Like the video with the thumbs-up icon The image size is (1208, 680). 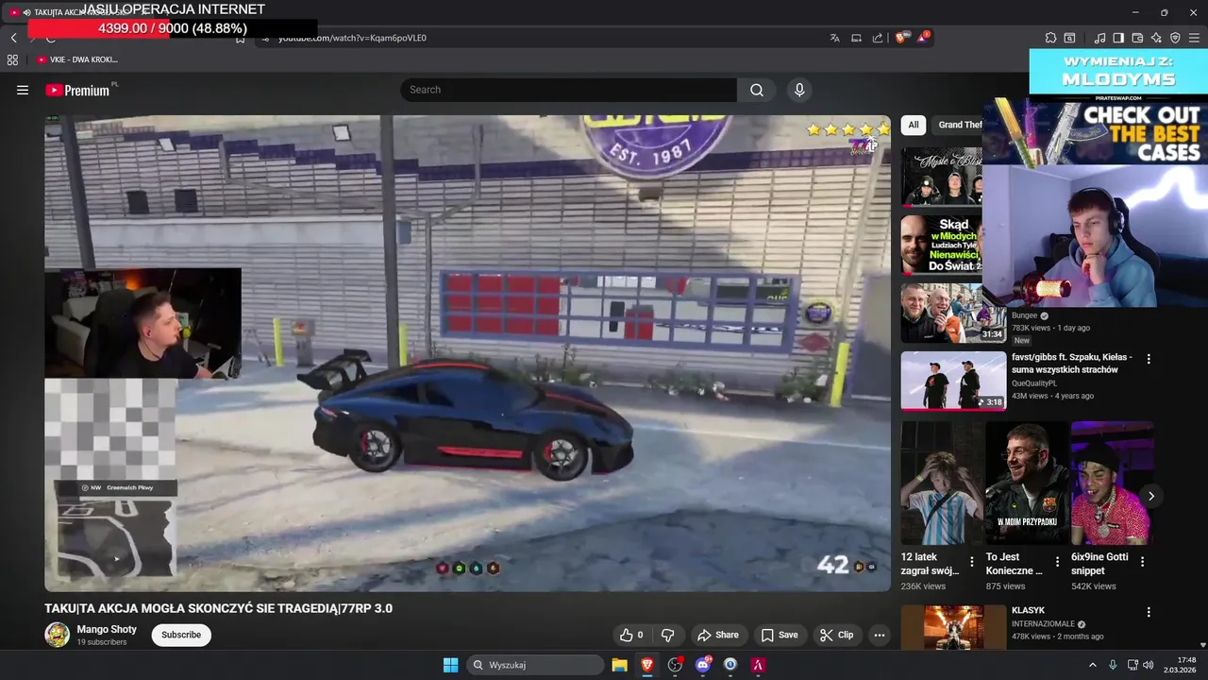pos(631,635)
